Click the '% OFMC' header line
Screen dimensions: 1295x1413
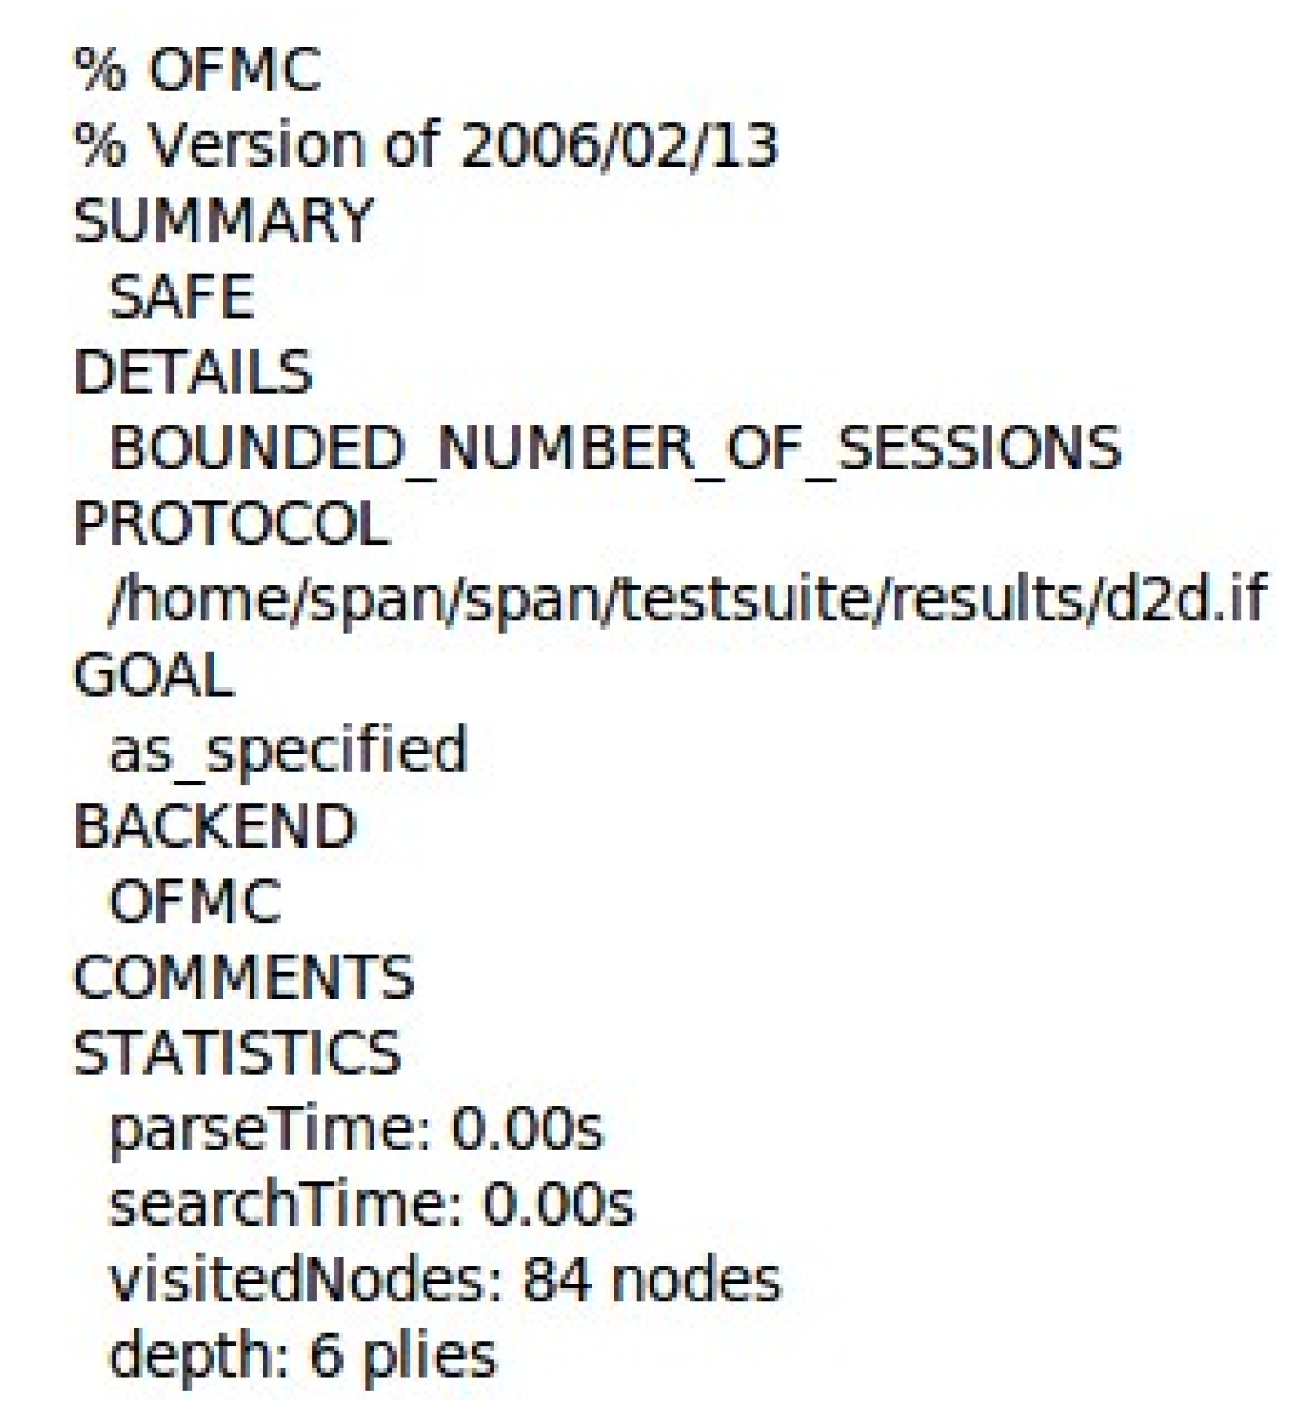(197, 69)
